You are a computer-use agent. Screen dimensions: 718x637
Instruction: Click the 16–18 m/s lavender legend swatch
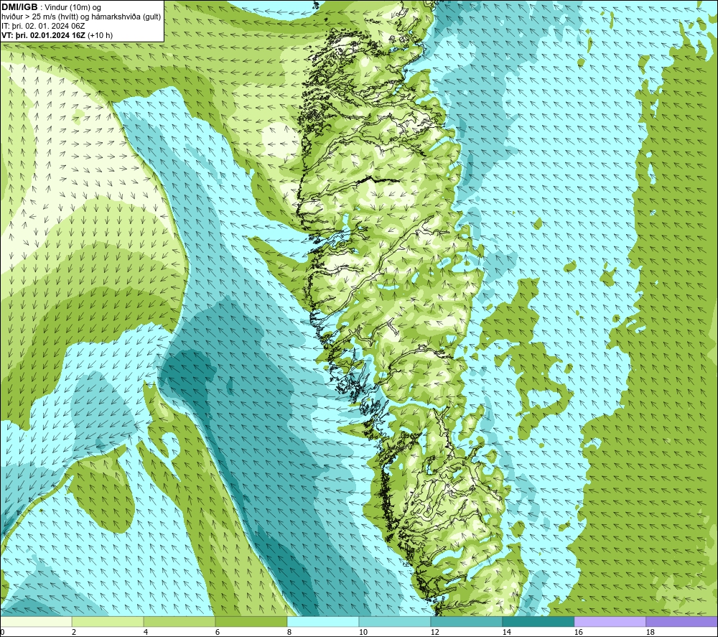[610, 622]
